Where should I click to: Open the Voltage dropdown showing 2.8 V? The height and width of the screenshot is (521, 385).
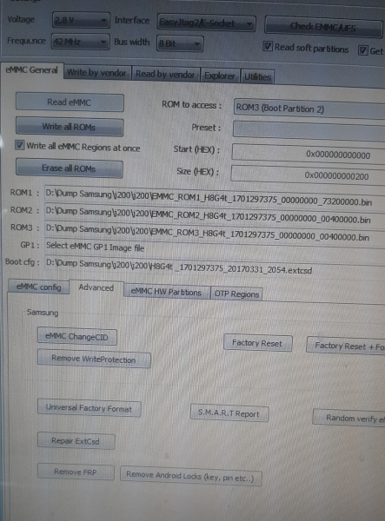(81, 20)
